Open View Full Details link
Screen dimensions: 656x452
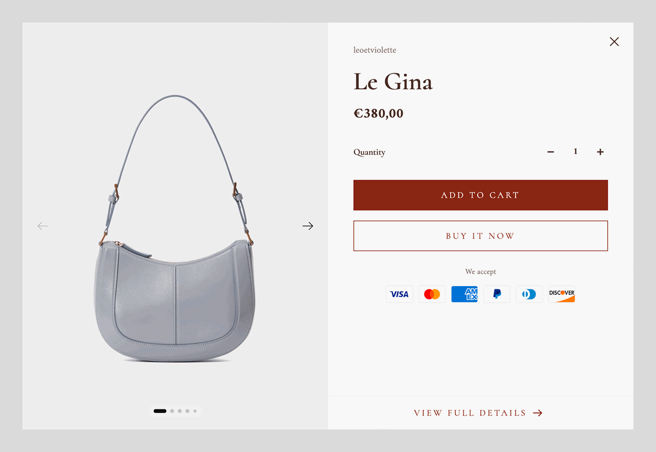(x=478, y=413)
